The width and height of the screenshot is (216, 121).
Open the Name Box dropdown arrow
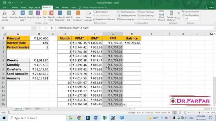pos(30,28)
